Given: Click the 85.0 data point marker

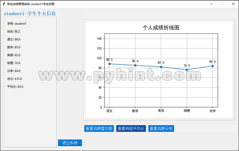Looking at the screenshot, I should point(135,65).
